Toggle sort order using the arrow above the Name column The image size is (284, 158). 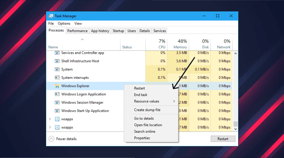(x=82, y=39)
